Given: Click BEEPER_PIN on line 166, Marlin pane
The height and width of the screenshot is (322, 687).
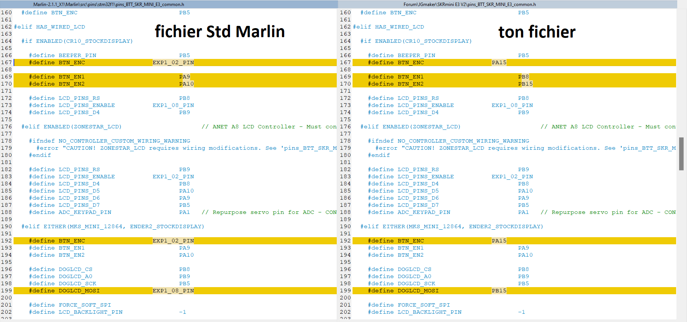Looking at the screenshot, I should click(77, 56).
